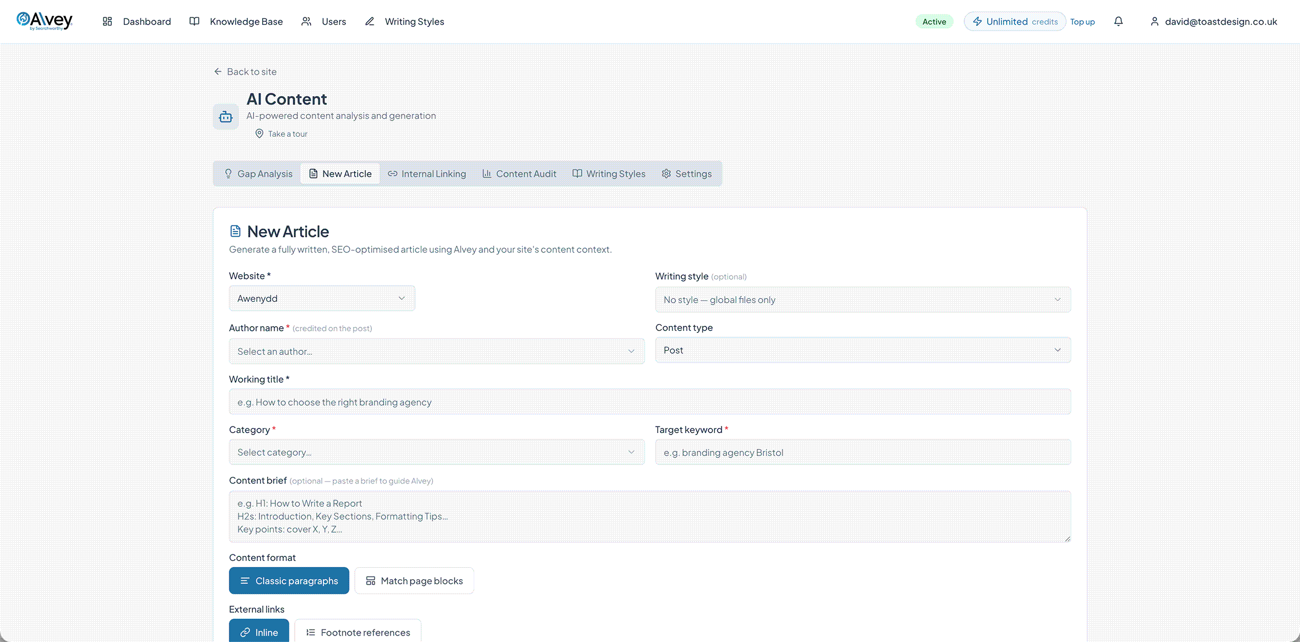Click into the Content brief textarea
Image resolution: width=1300 pixels, height=642 pixels.
650,516
